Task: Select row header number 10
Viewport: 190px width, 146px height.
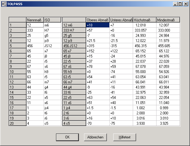Action: [17, 72]
